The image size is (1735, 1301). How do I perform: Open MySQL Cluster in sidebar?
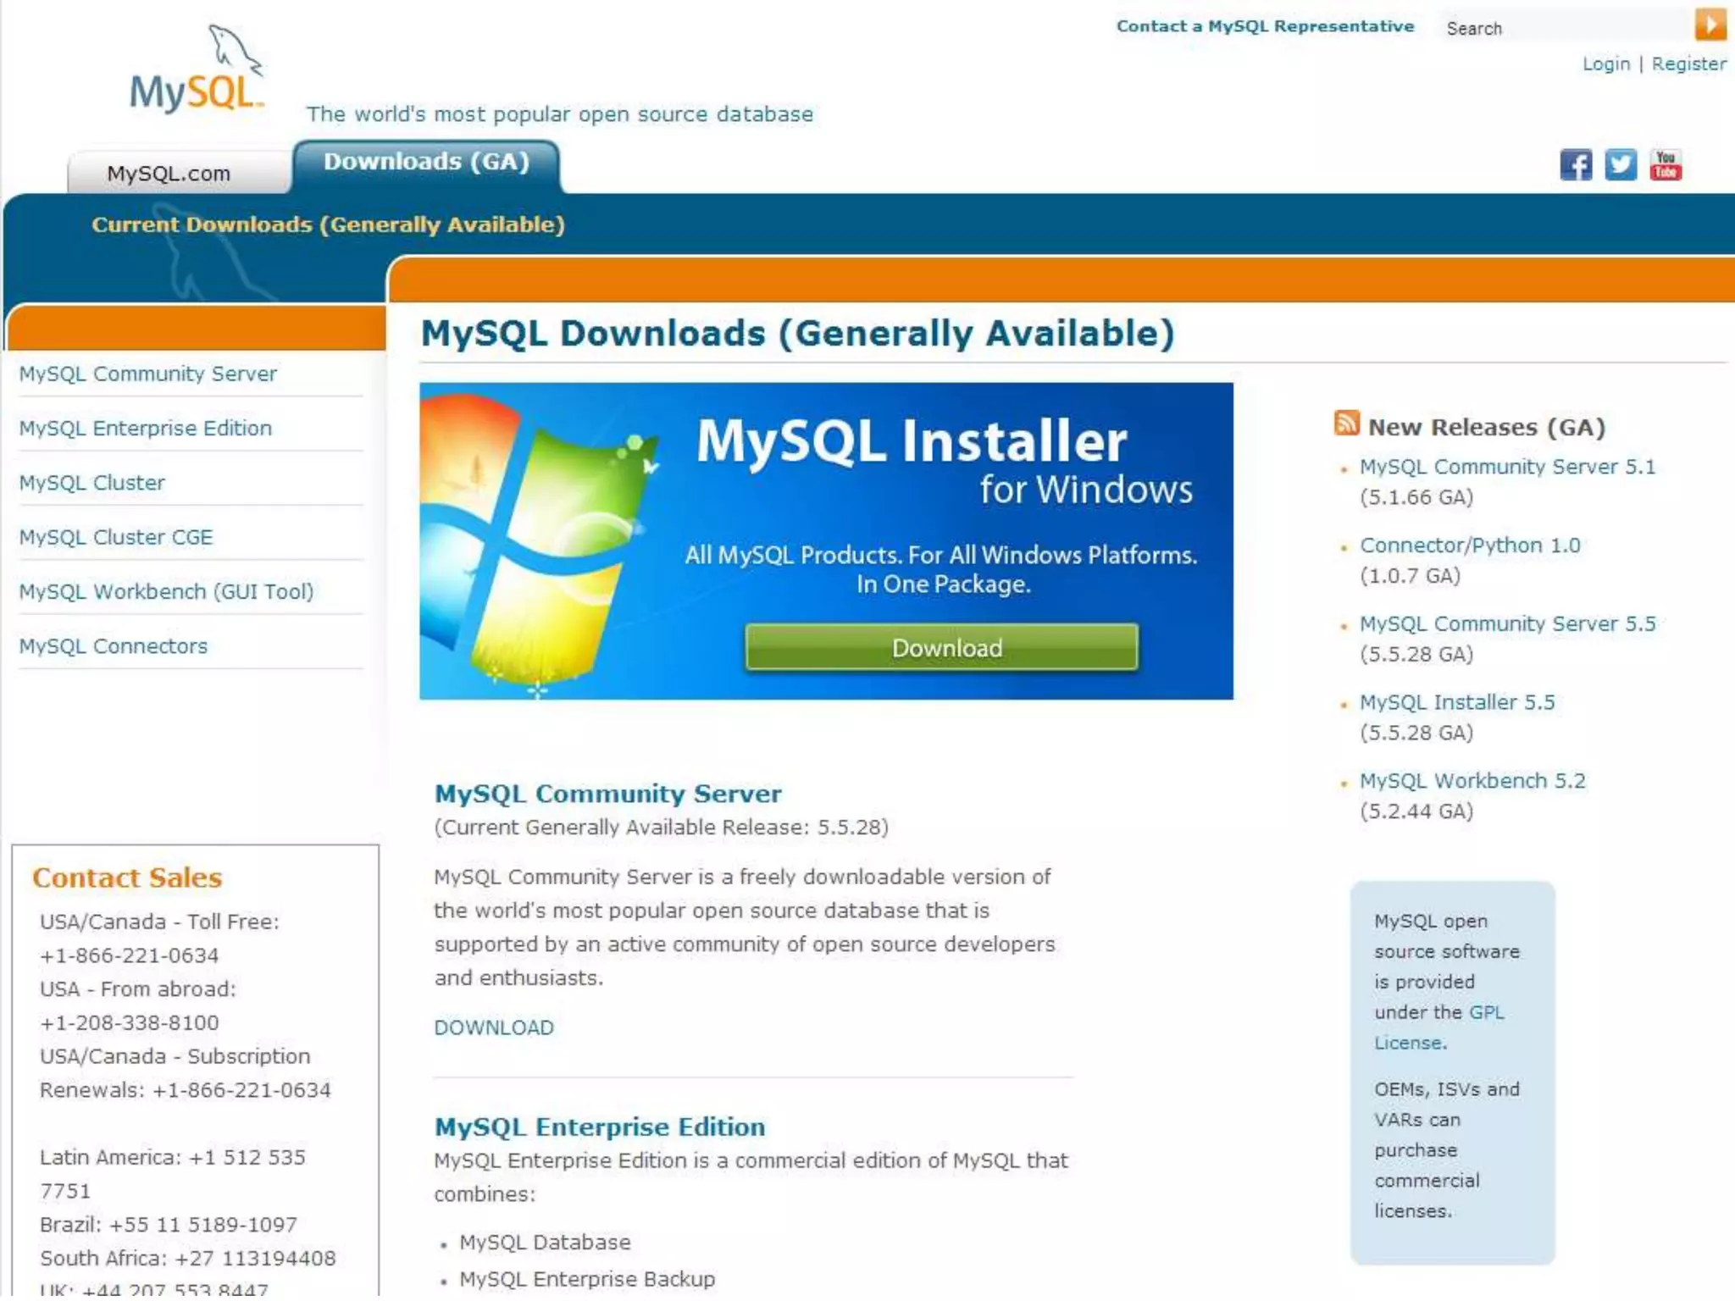pyautogui.click(x=91, y=483)
